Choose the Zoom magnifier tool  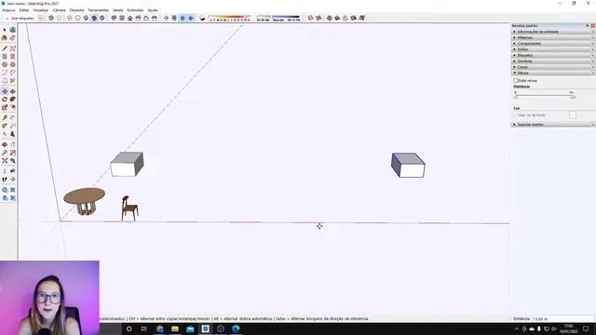click(x=5, y=153)
